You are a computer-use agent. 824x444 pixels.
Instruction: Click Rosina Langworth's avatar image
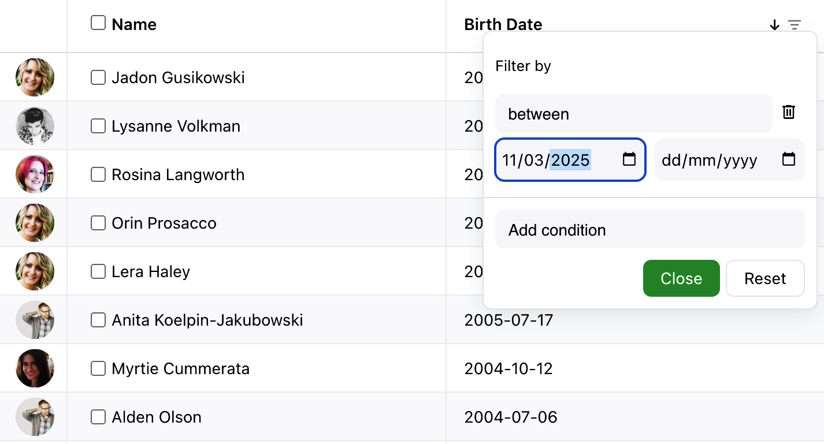[34, 174]
